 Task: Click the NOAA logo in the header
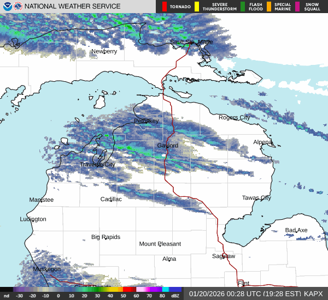(x=7, y=7)
